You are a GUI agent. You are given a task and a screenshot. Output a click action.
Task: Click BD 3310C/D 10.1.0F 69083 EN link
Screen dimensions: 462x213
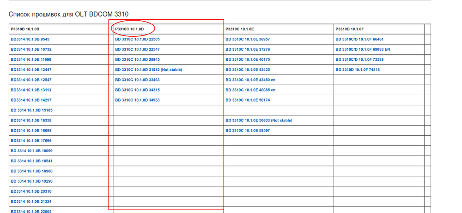point(363,50)
